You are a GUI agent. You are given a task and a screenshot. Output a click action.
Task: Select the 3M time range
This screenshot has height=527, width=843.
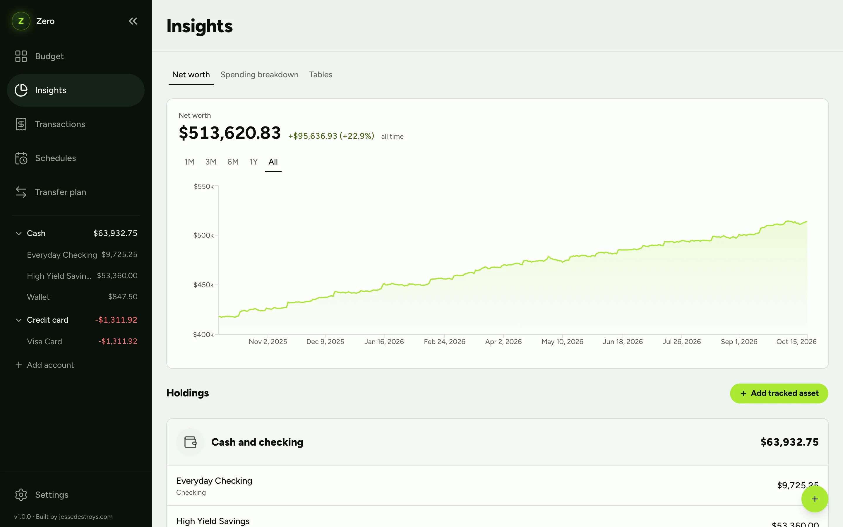pos(211,162)
